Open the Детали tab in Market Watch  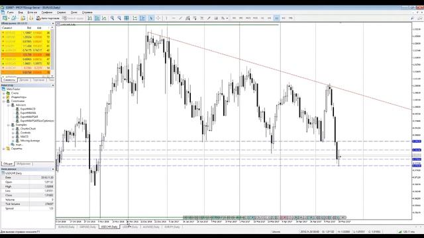coord(24,80)
